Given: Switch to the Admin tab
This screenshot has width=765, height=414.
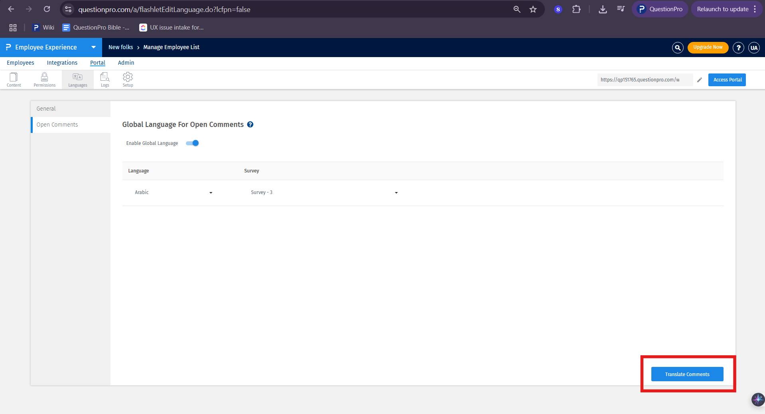Looking at the screenshot, I should pos(126,63).
